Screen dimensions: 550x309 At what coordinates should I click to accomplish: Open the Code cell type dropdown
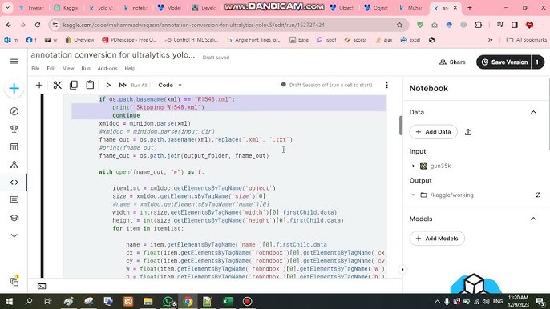click(x=170, y=85)
